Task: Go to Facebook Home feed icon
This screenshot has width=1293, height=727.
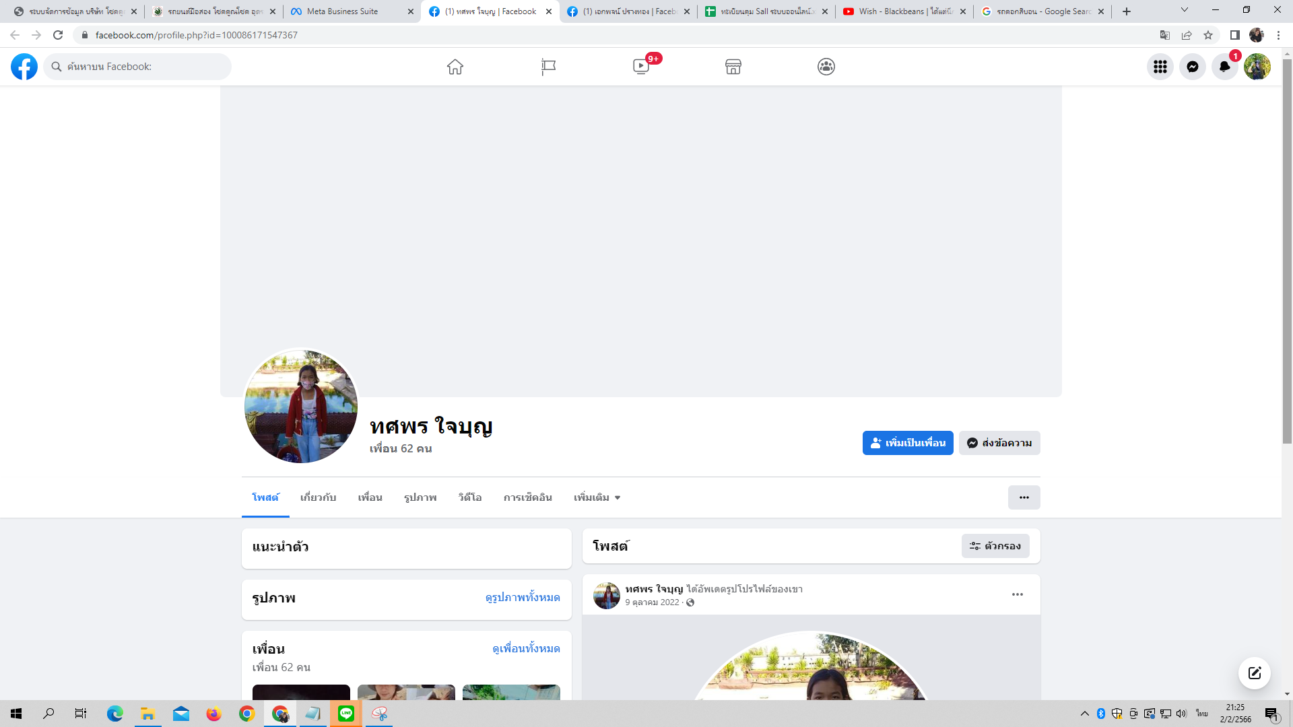Action: [x=455, y=67]
